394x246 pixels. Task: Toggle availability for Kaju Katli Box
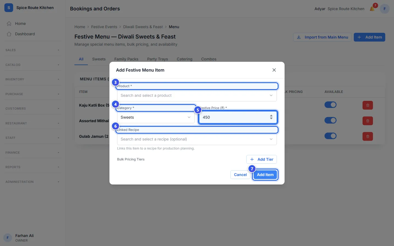[331, 105]
